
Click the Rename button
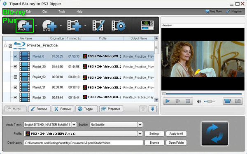pos(39,109)
